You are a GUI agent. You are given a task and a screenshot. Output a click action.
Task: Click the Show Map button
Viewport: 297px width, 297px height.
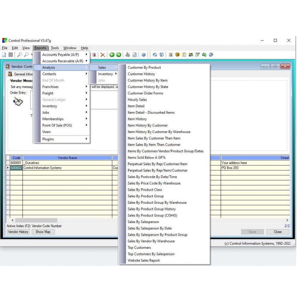point(43,232)
